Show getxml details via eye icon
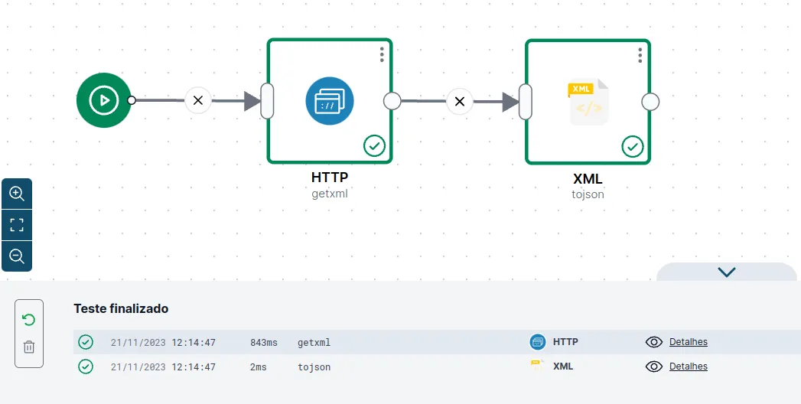801x404 pixels. (x=654, y=342)
